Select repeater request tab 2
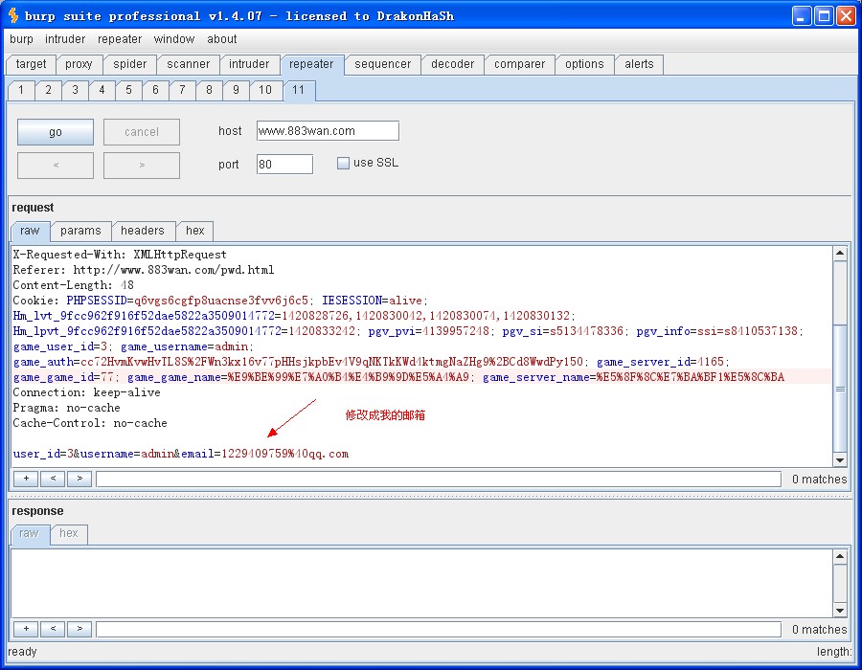862x670 pixels. pyautogui.click(x=49, y=90)
